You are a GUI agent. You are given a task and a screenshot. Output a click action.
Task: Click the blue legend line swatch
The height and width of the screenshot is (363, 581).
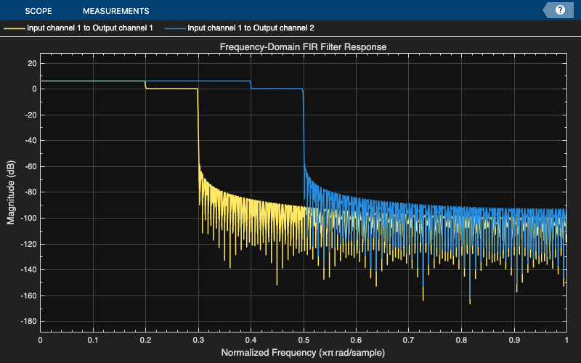(x=175, y=28)
